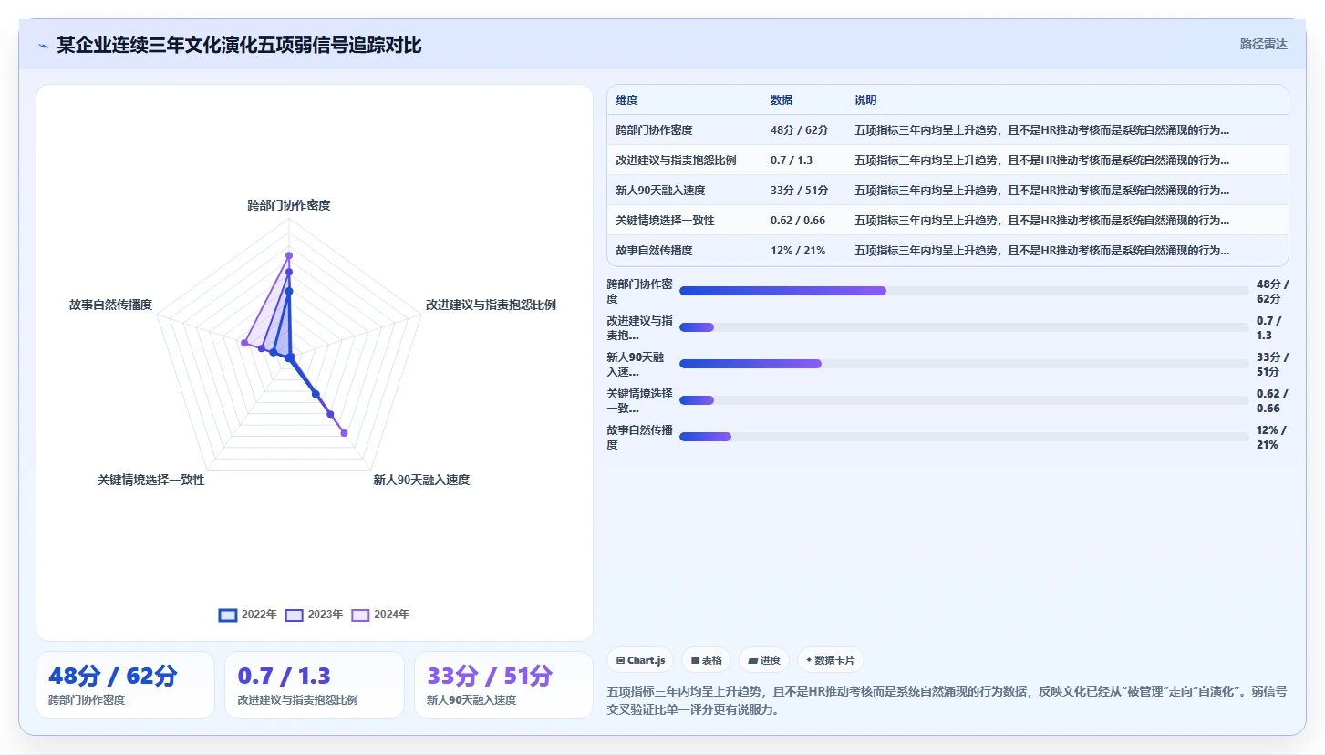Click the 故事自然传播度 progress bar
Viewport: 1325px width, 755px height.
tap(964, 437)
